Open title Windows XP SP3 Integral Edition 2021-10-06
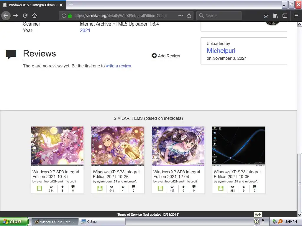 (x=237, y=174)
